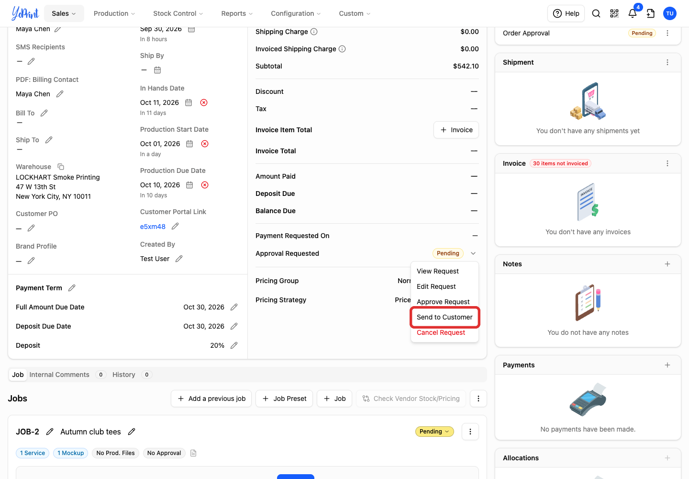Select Send to Customer option
This screenshot has height=479, width=689.
[x=445, y=317]
